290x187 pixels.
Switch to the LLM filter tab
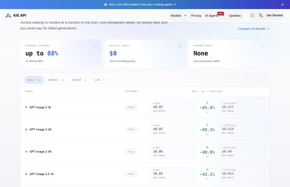pos(100,80)
